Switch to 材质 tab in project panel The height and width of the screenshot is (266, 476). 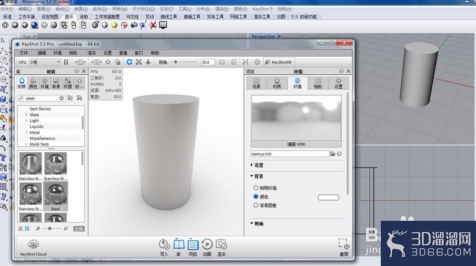pyautogui.click(x=277, y=83)
